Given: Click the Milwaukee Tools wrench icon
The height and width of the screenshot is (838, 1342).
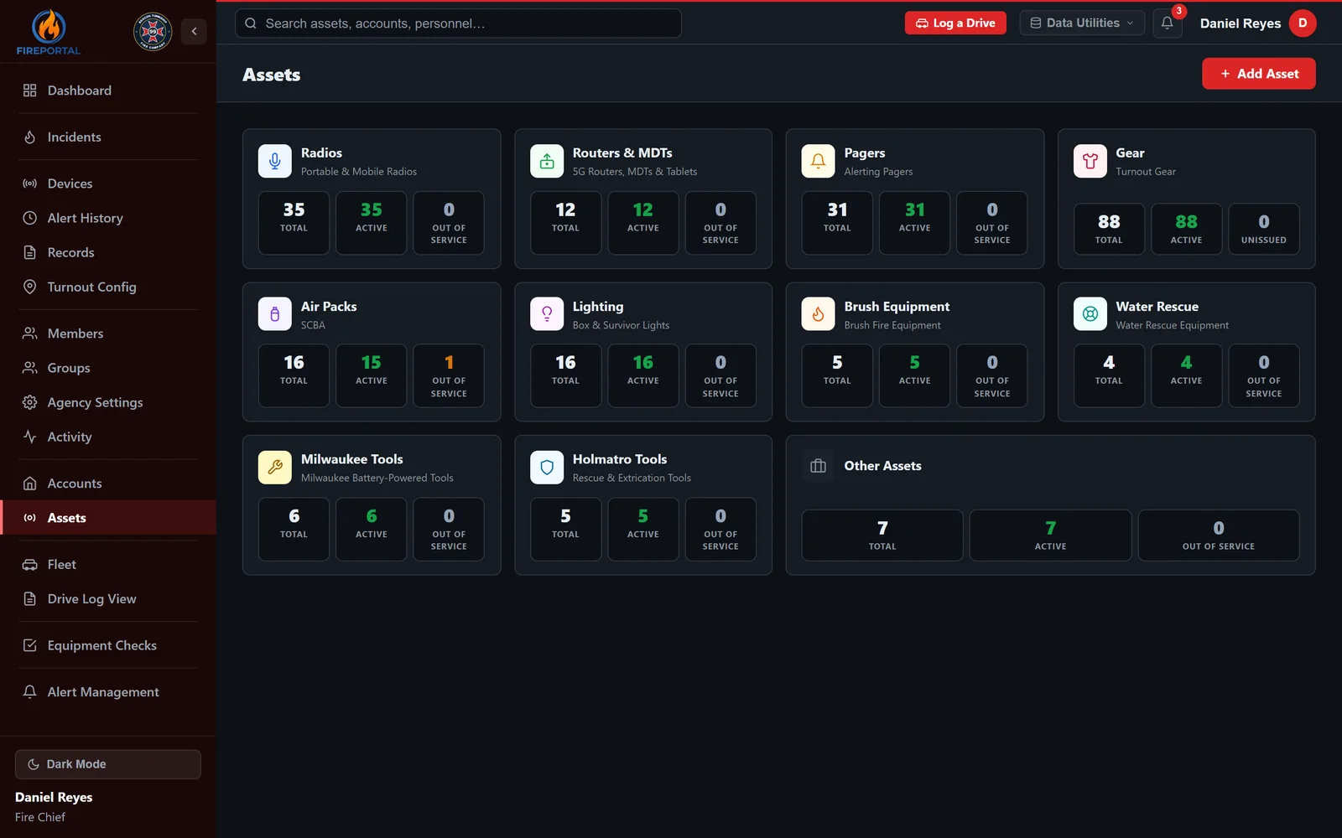Looking at the screenshot, I should 275,468.
